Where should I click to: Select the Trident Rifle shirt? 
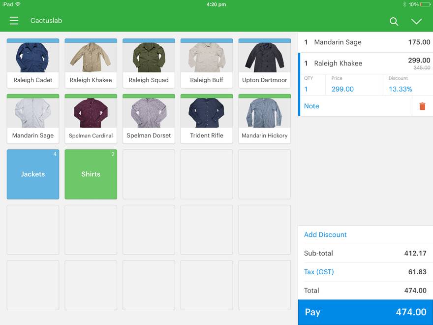[207, 119]
